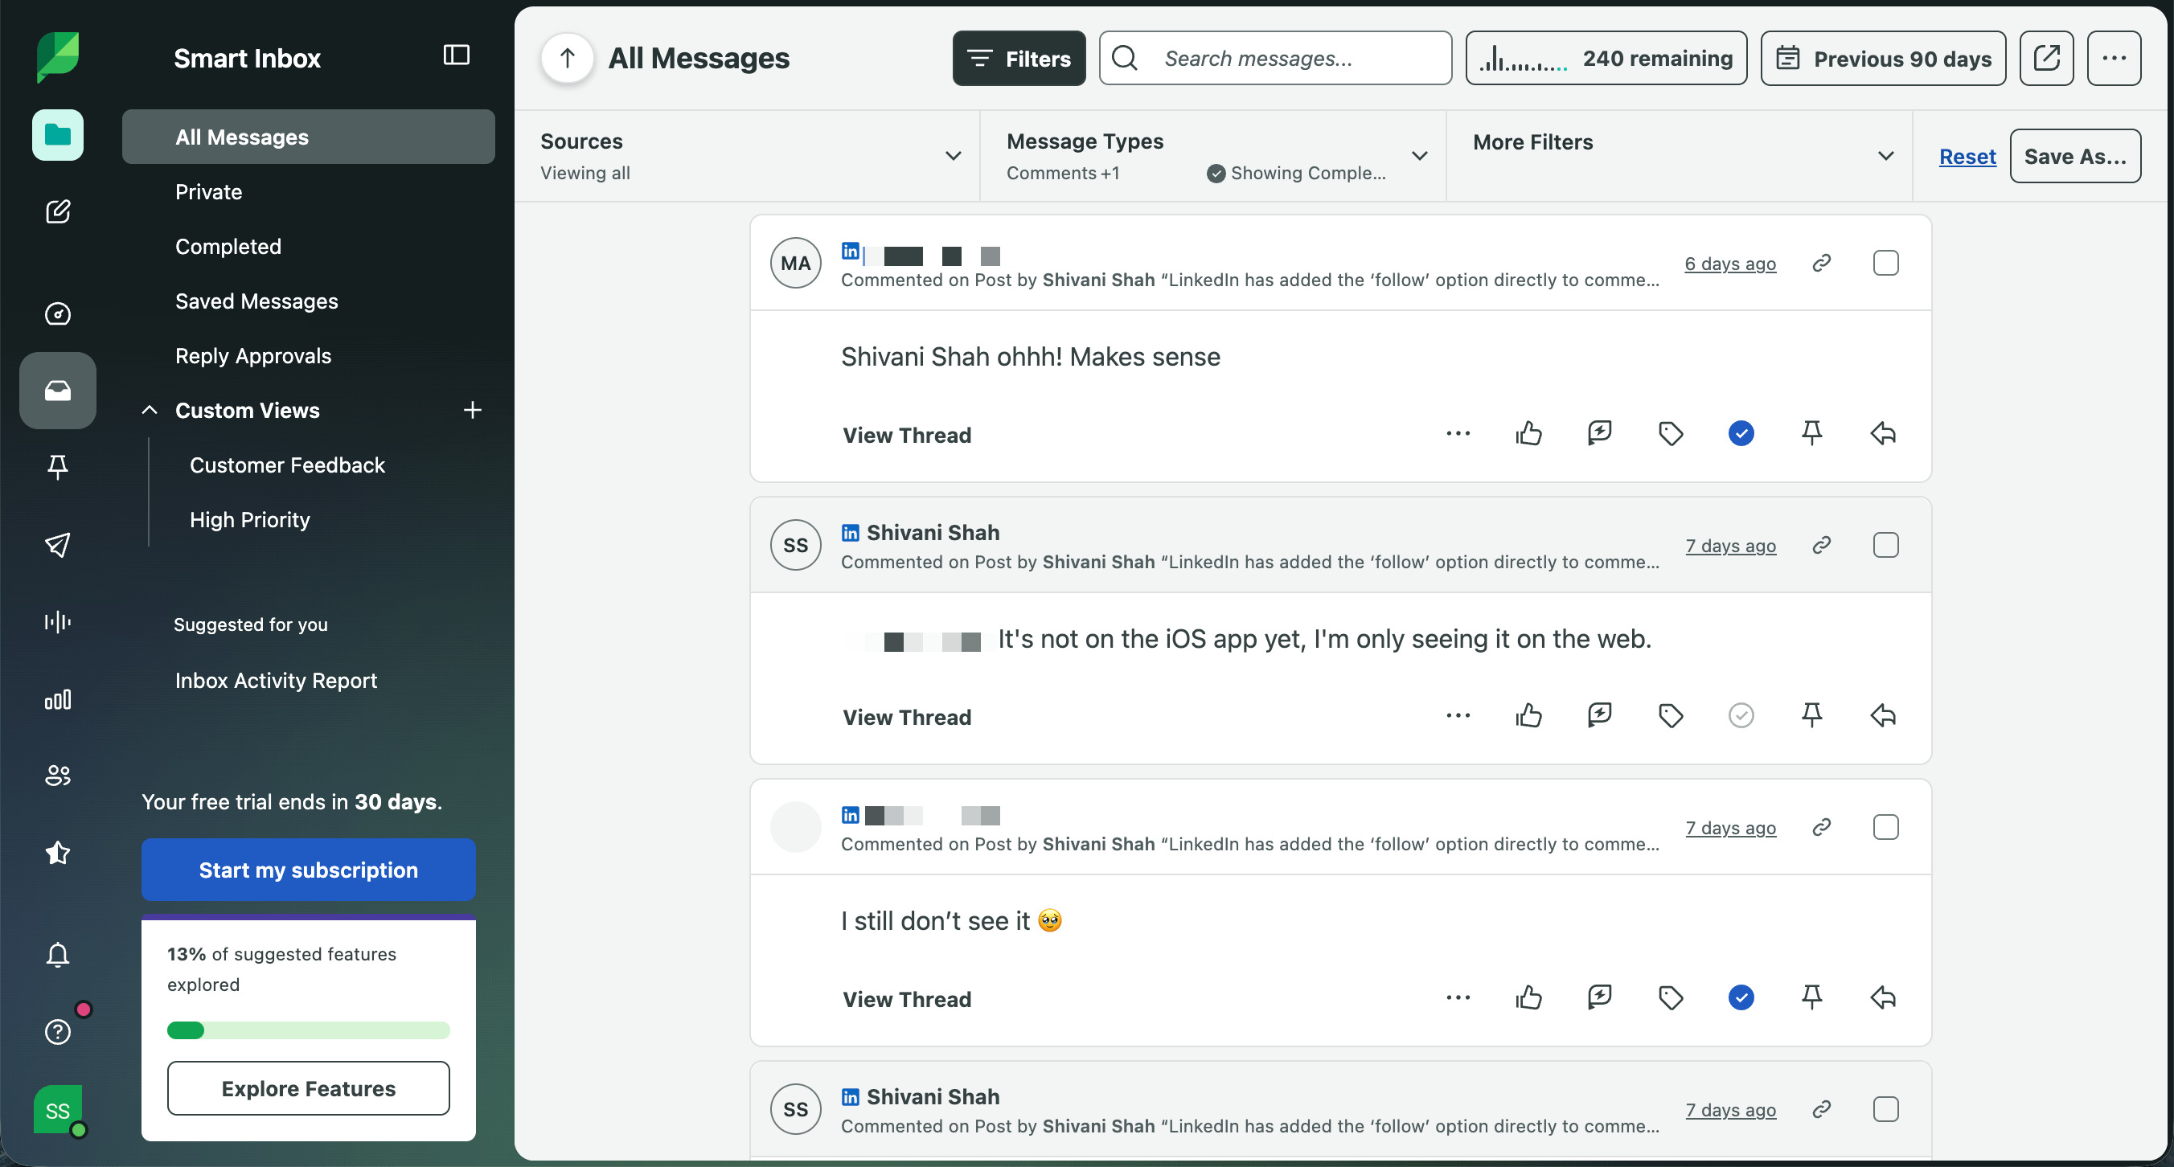This screenshot has width=2174, height=1167.
Task: Open the reports bar chart icon
Action: (57, 698)
